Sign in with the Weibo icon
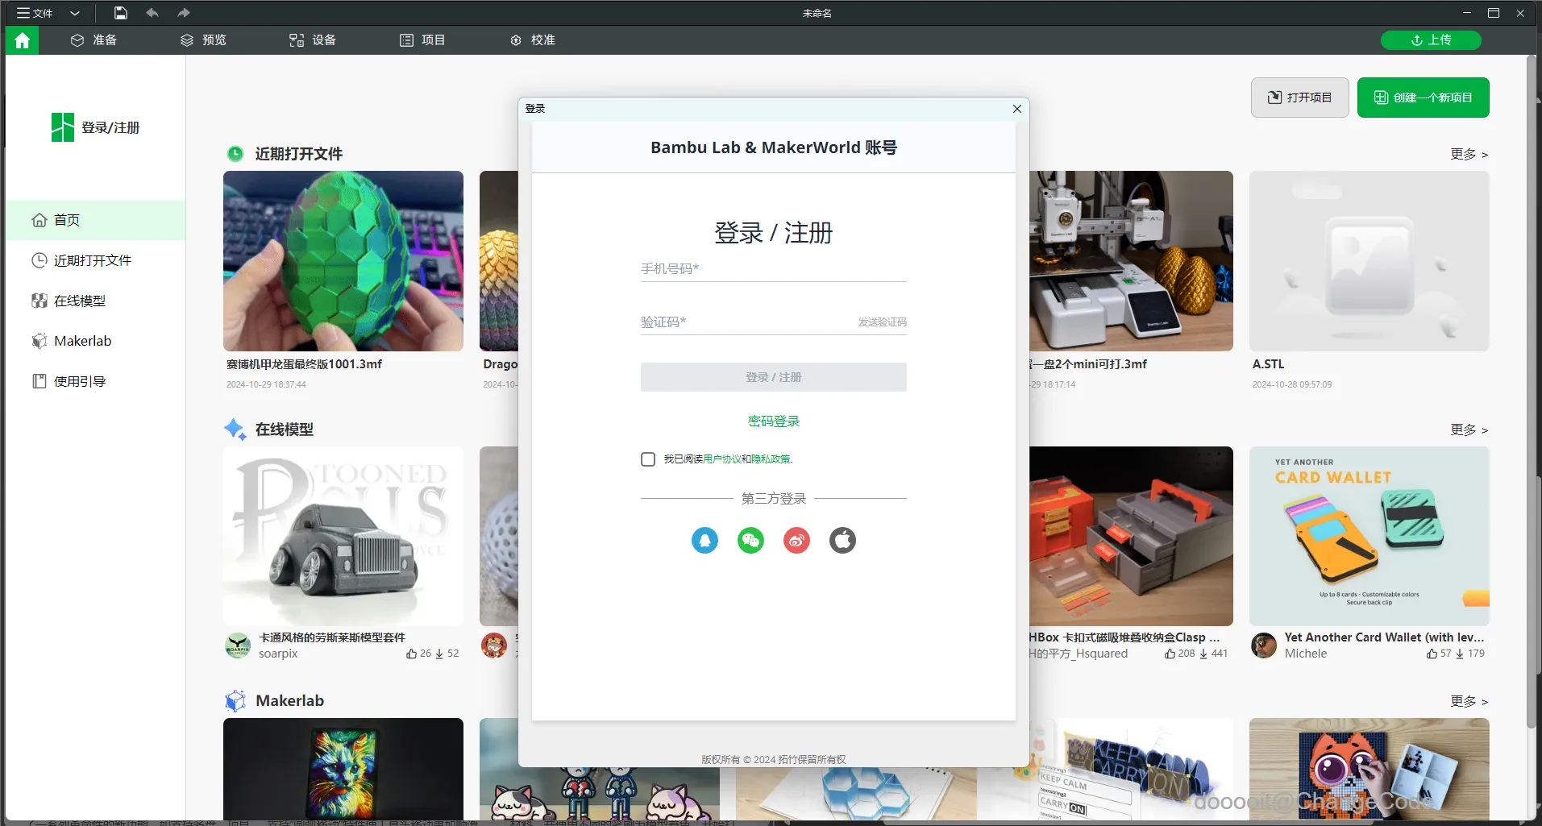This screenshot has width=1542, height=826. coord(796,540)
